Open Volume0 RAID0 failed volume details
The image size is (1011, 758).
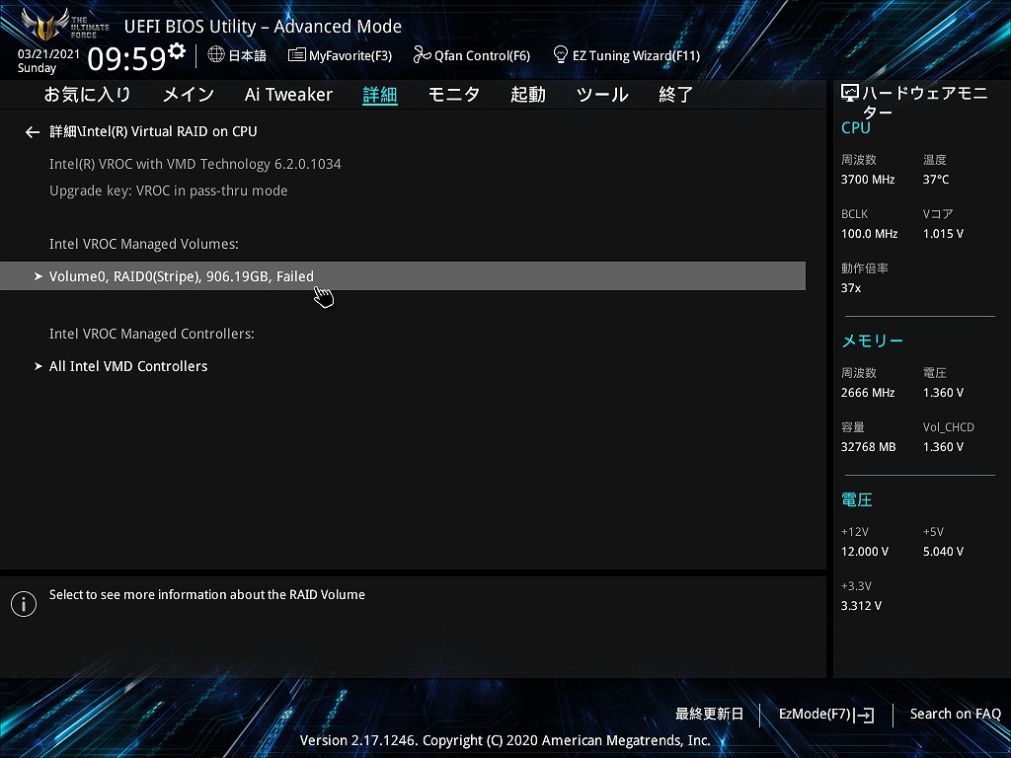[x=403, y=276]
